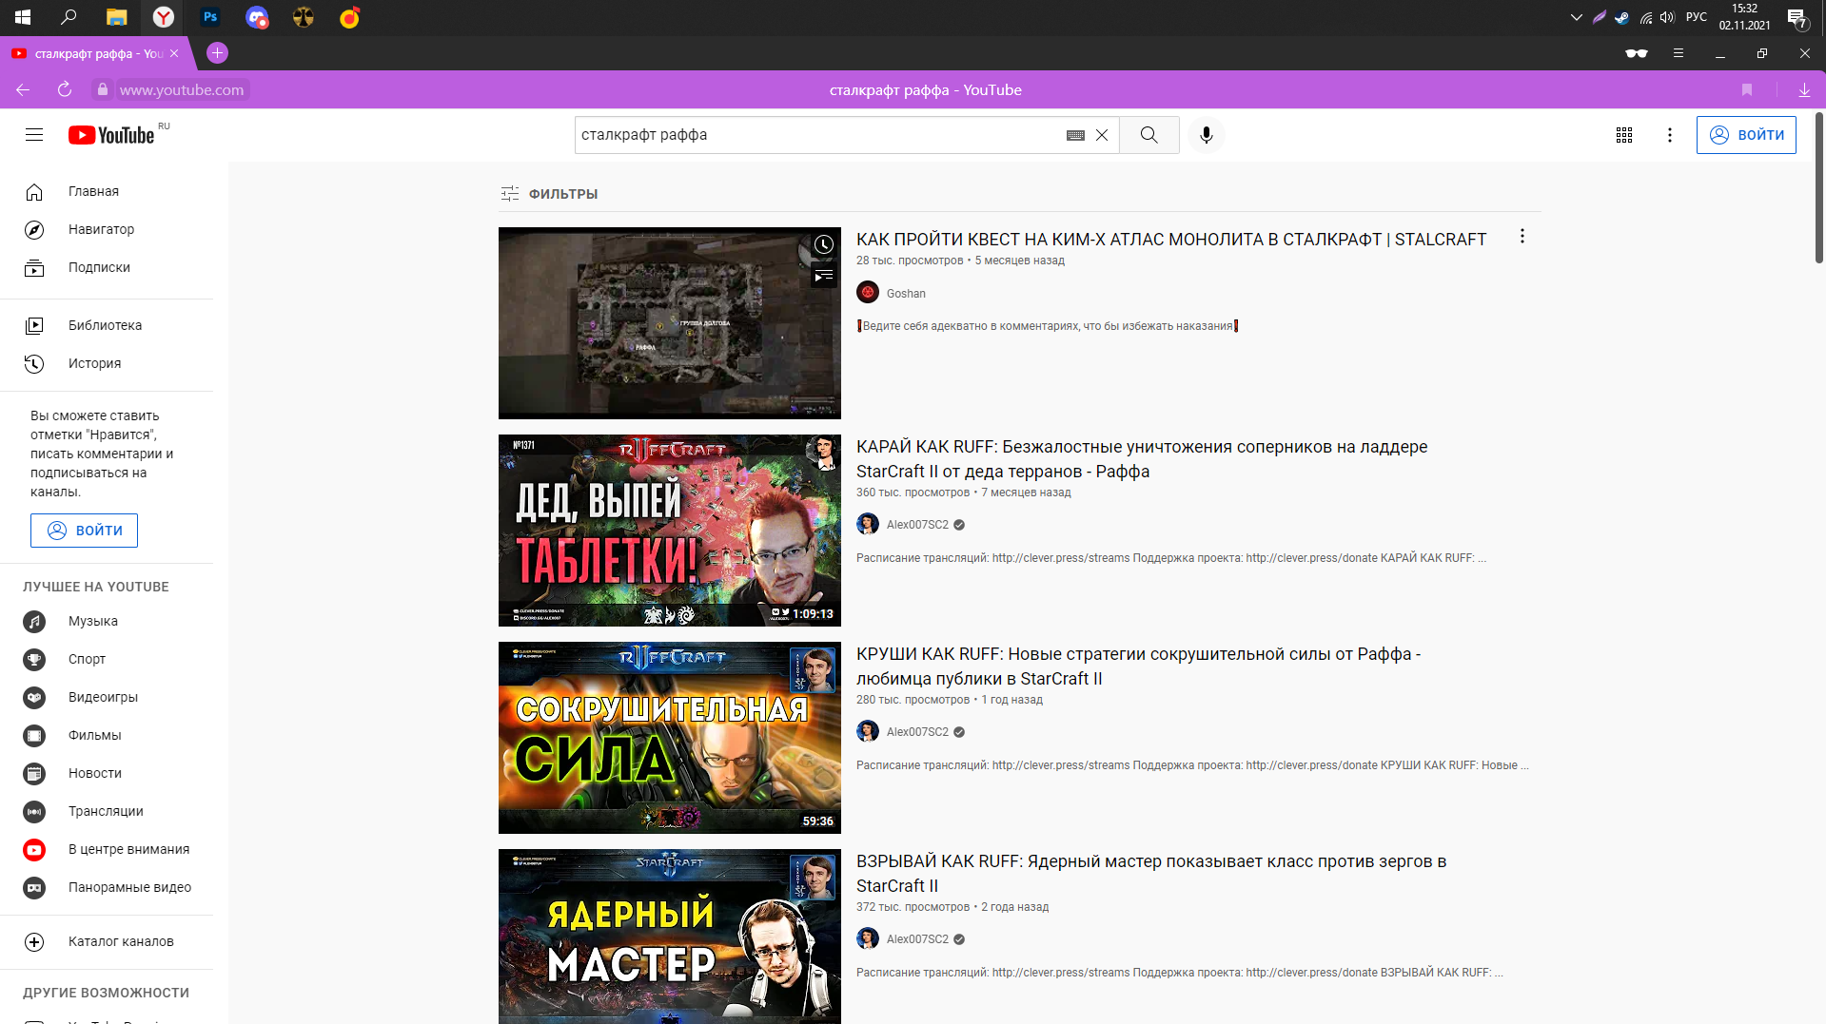Image resolution: width=1826 pixels, height=1024 pixels.
Task: Open File Explorer from the taskbar
Action: coord(117,17)
